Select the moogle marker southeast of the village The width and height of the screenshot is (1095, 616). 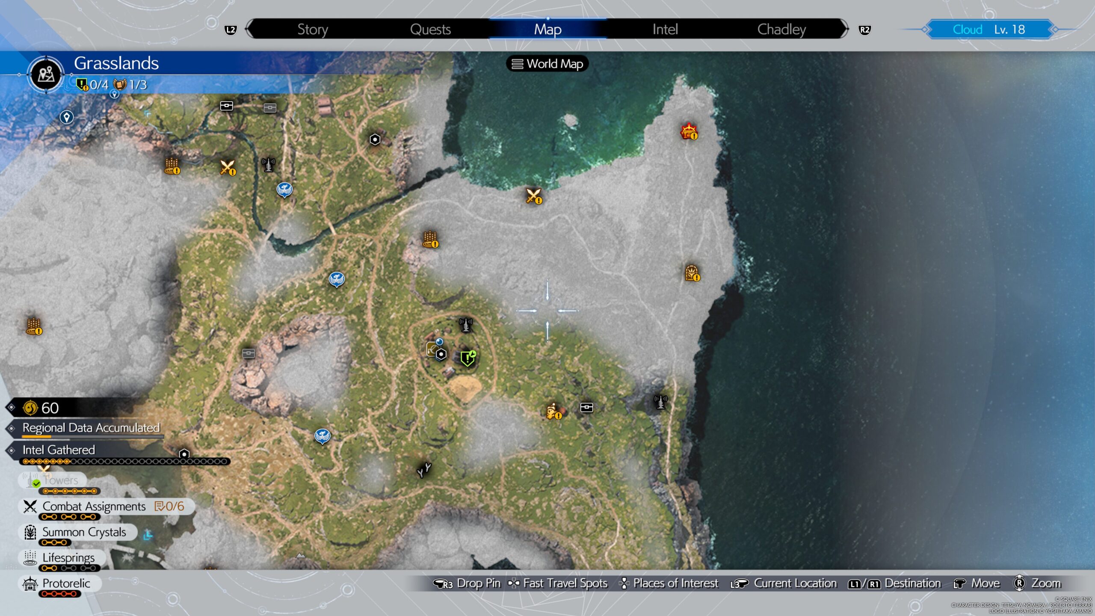pyautogui.click(x=554, y=411)
